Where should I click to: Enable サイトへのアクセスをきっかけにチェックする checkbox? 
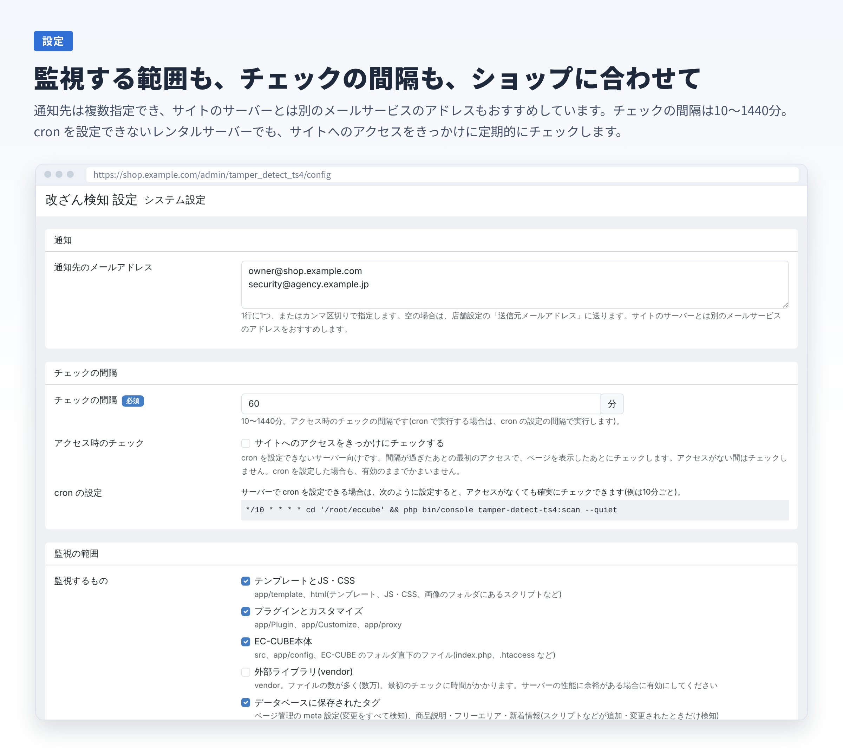pyautogui.click(x=246, y=443)
